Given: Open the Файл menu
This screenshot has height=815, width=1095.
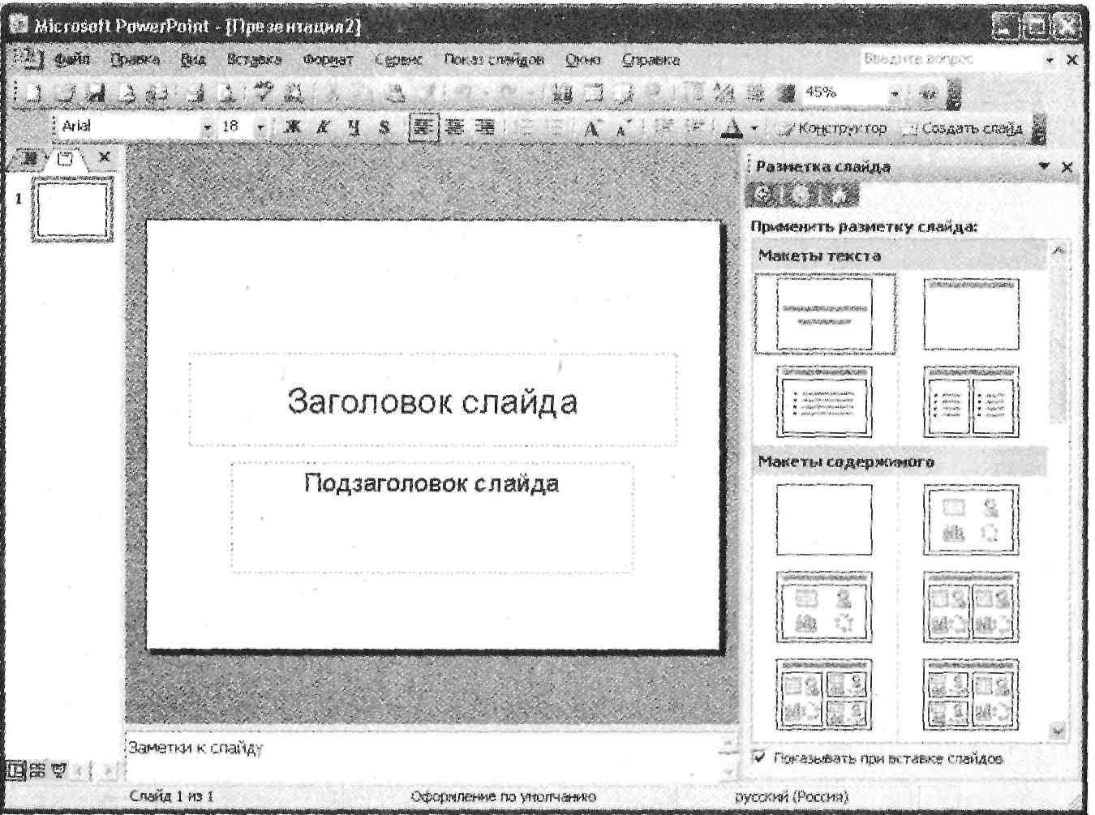Looking at the screenshot, I should (71, 59).
